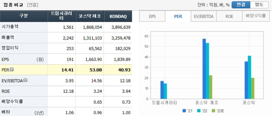Click the ROE value 3.24
274x116 pixels.
click(97, 91)
